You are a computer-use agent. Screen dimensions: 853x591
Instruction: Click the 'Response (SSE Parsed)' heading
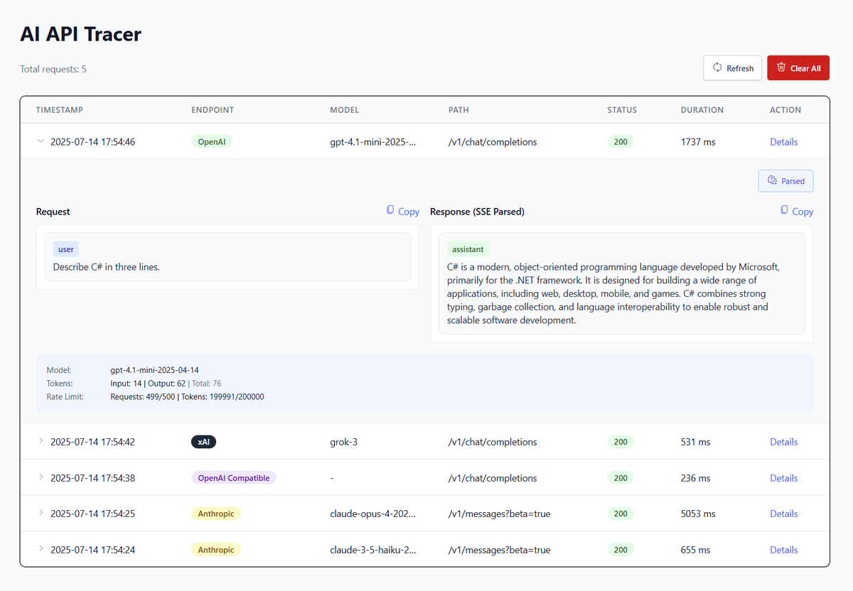tap(478, 212)
